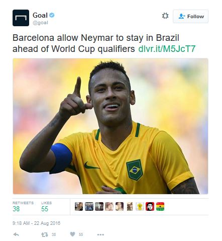Open the 9:18 AM timestamp link

tap(36, 223)
